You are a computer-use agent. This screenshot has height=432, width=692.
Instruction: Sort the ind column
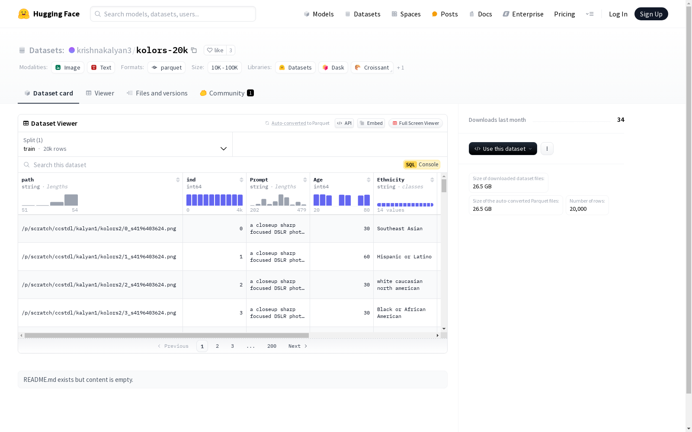[x=241, y=180]
